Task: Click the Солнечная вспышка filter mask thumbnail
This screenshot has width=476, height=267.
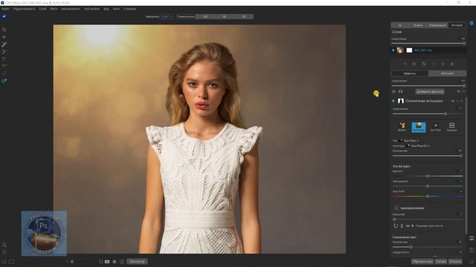Action: [x=401, y=101]
